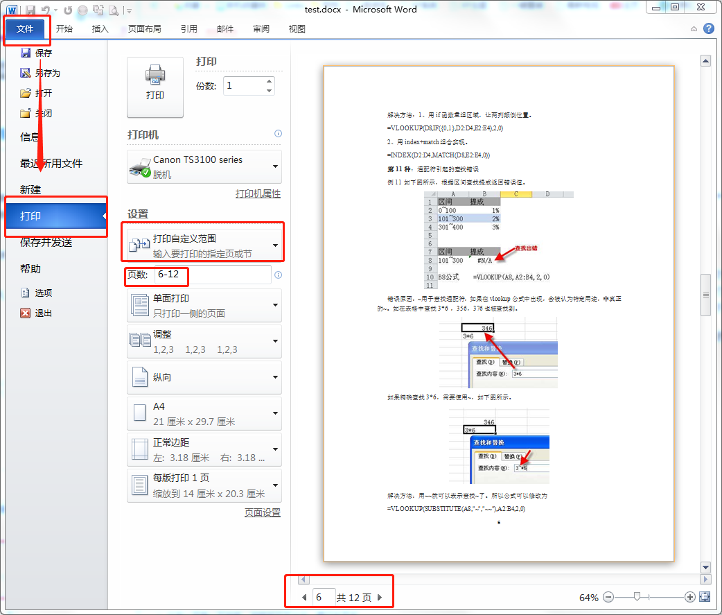
Task: Open the 每版打印 1 页 pages-per-sheet dropdown
Action: [275, 485]
